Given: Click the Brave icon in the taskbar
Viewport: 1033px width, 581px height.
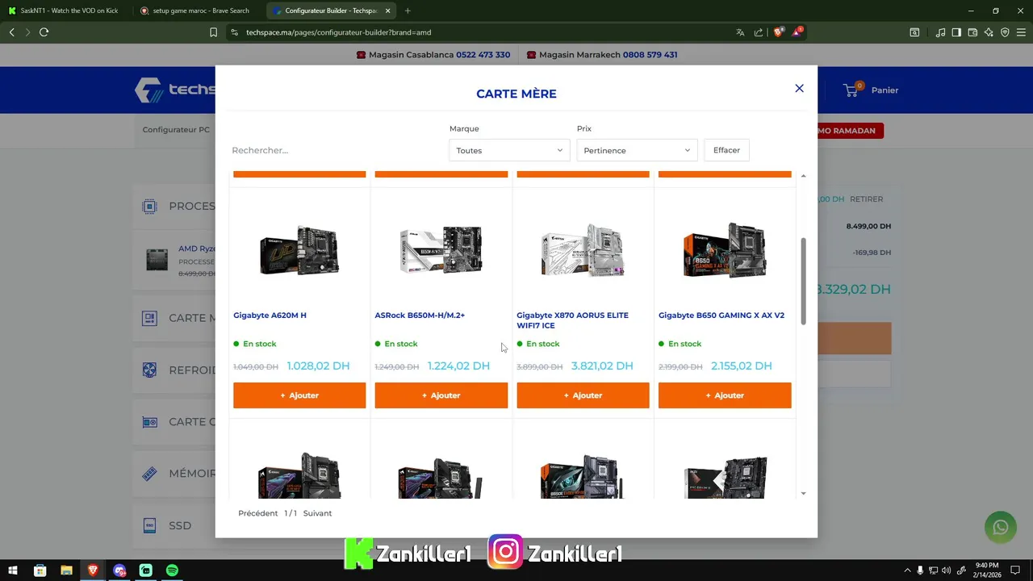Looking at the screenshot, I should [93, 571].
